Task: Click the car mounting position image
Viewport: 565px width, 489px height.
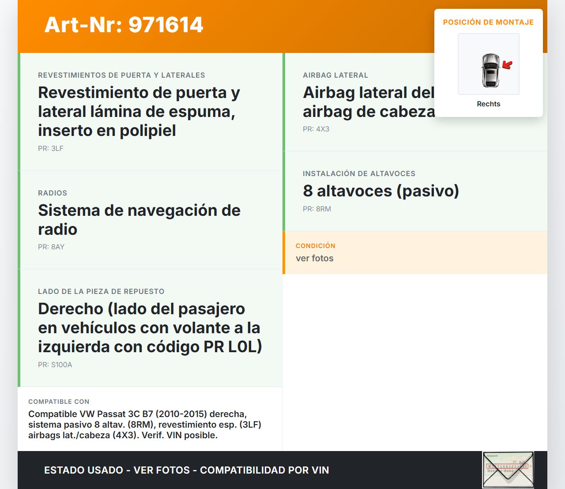Action: tap(489, 64)
